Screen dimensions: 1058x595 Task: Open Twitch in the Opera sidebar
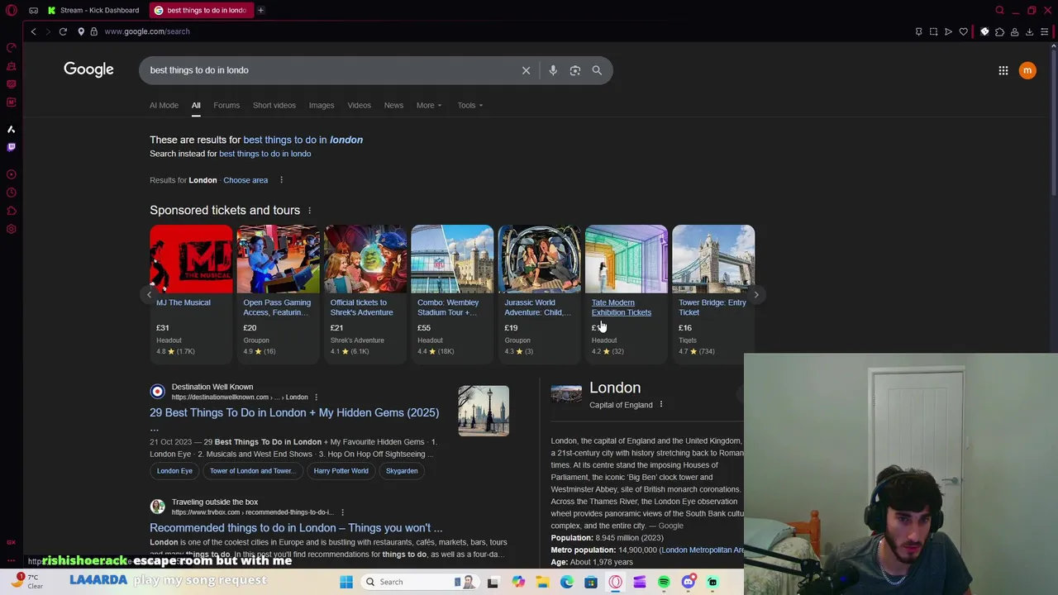pyautogui.click(x=12, y=147)
